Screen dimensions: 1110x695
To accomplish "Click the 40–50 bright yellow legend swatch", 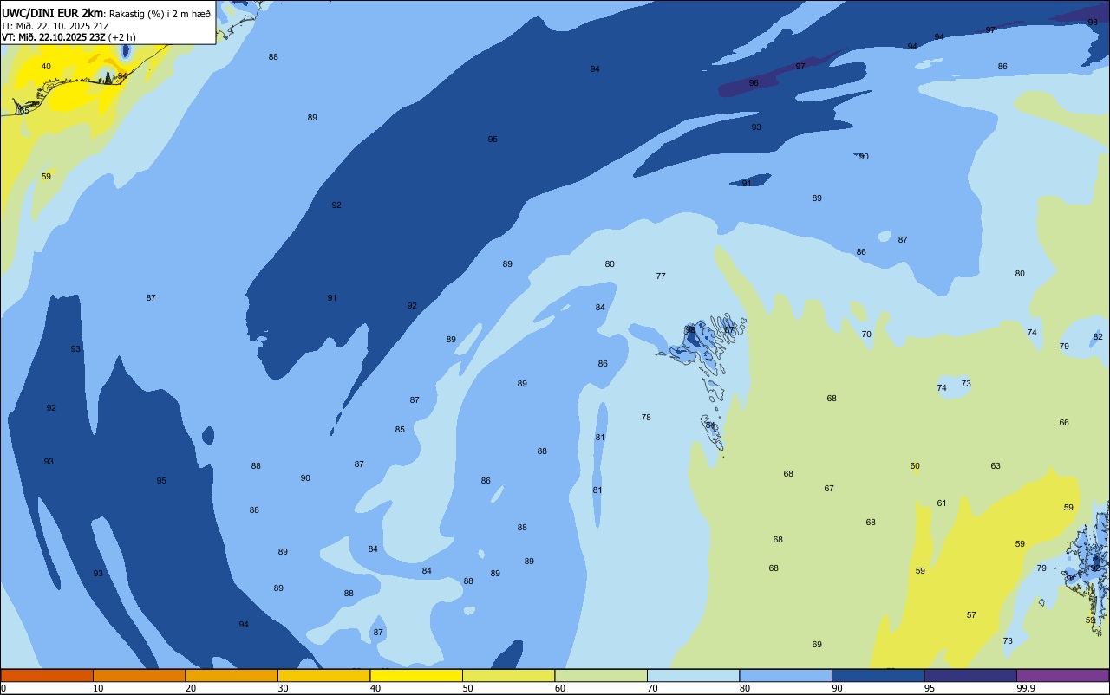I will click(416, 675).
